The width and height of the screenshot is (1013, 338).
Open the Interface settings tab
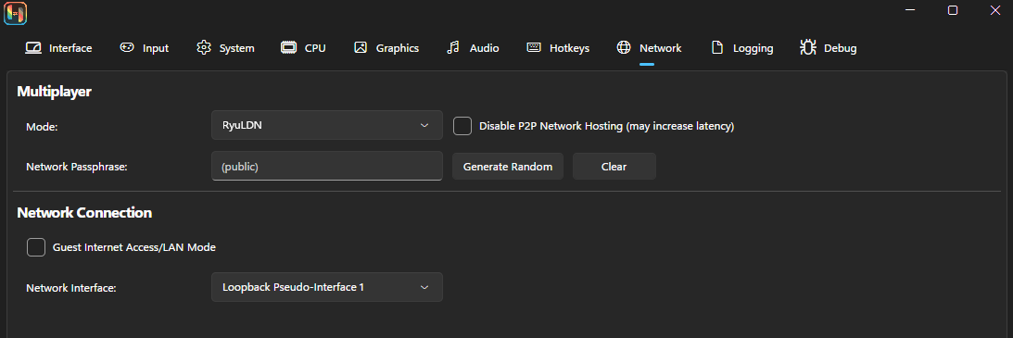point(58,48)
